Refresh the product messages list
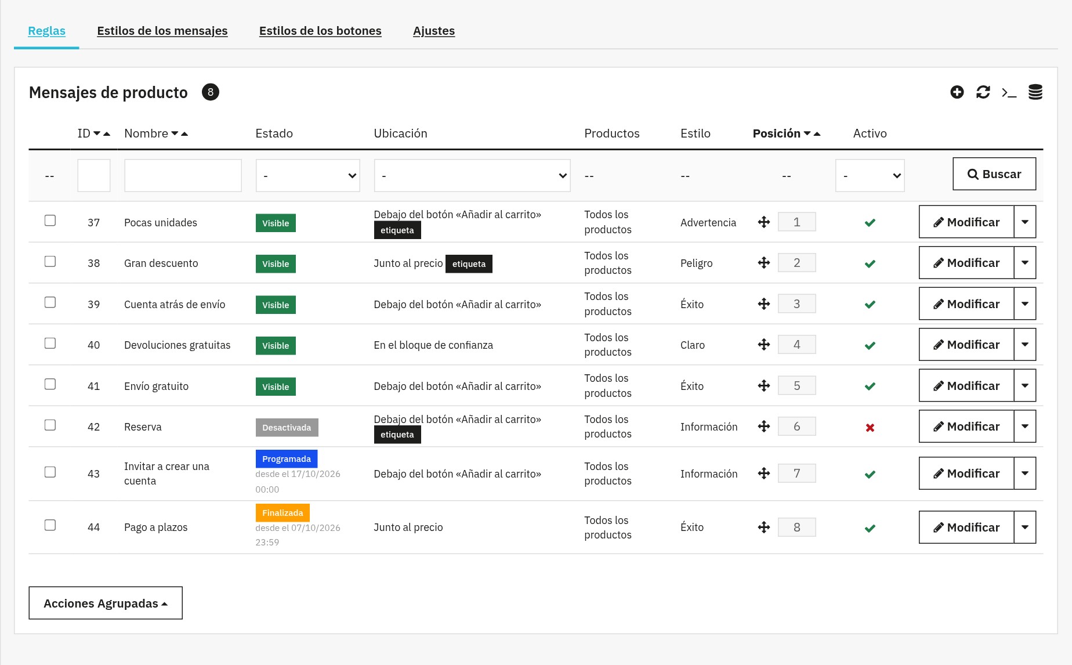 pyautogui.click(x=983, y=92)
